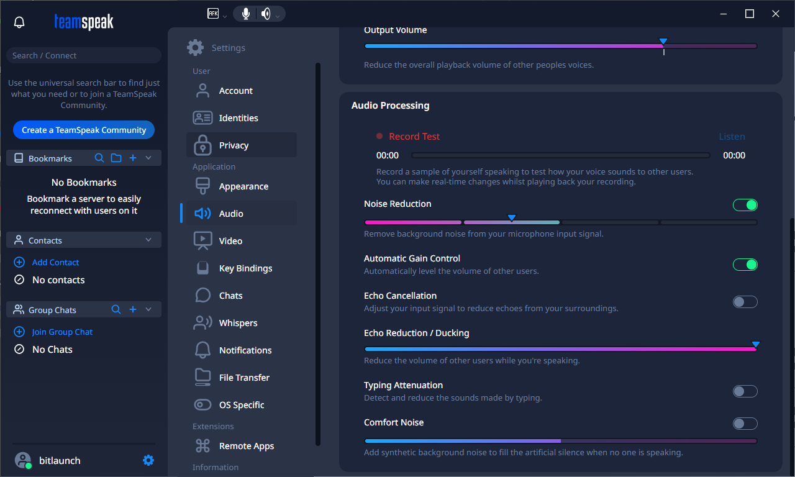Toggle the AFK away status icon
Image resolution: width=795 pixels, height=477 pixels.
214,14
